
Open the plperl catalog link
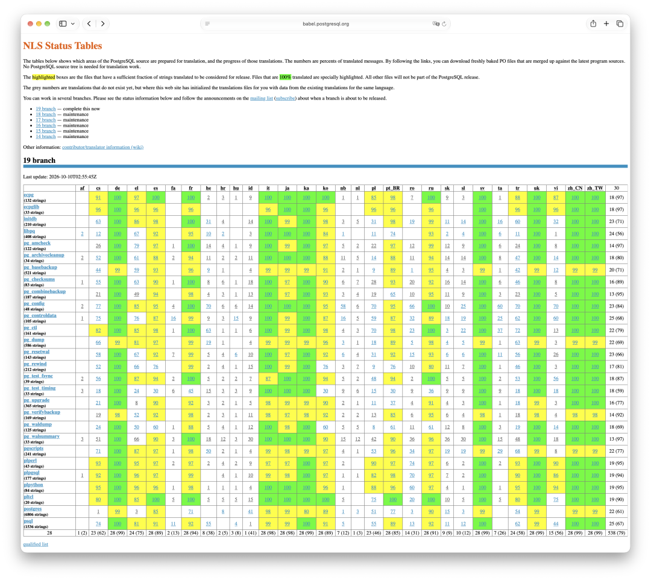click(30, 461)
